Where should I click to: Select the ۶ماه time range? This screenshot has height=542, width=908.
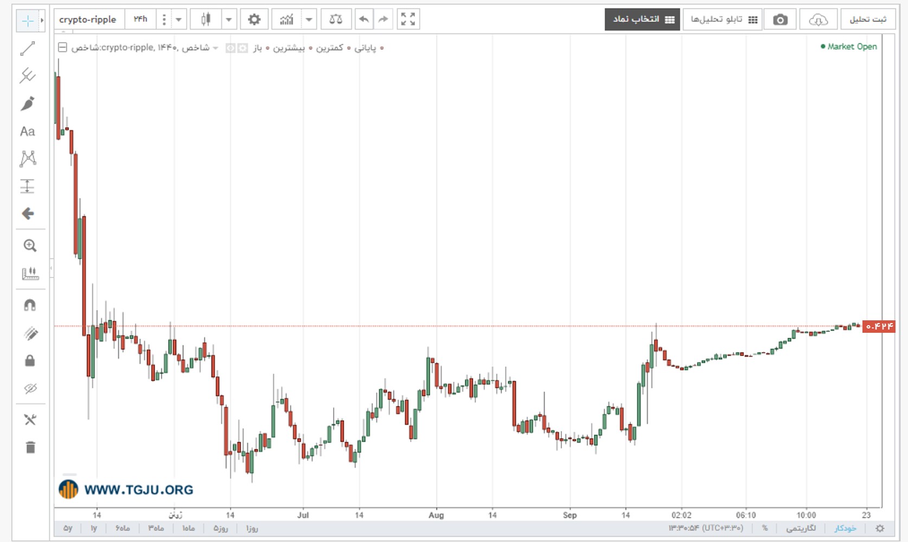pos(123,528)
